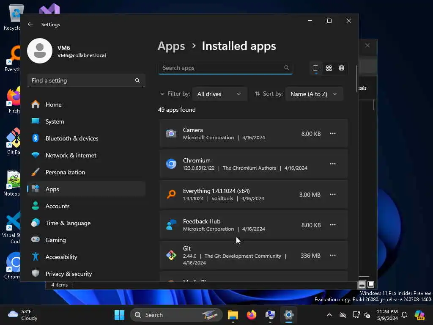Click Settings gear icon in taskbar

(288, 315)
